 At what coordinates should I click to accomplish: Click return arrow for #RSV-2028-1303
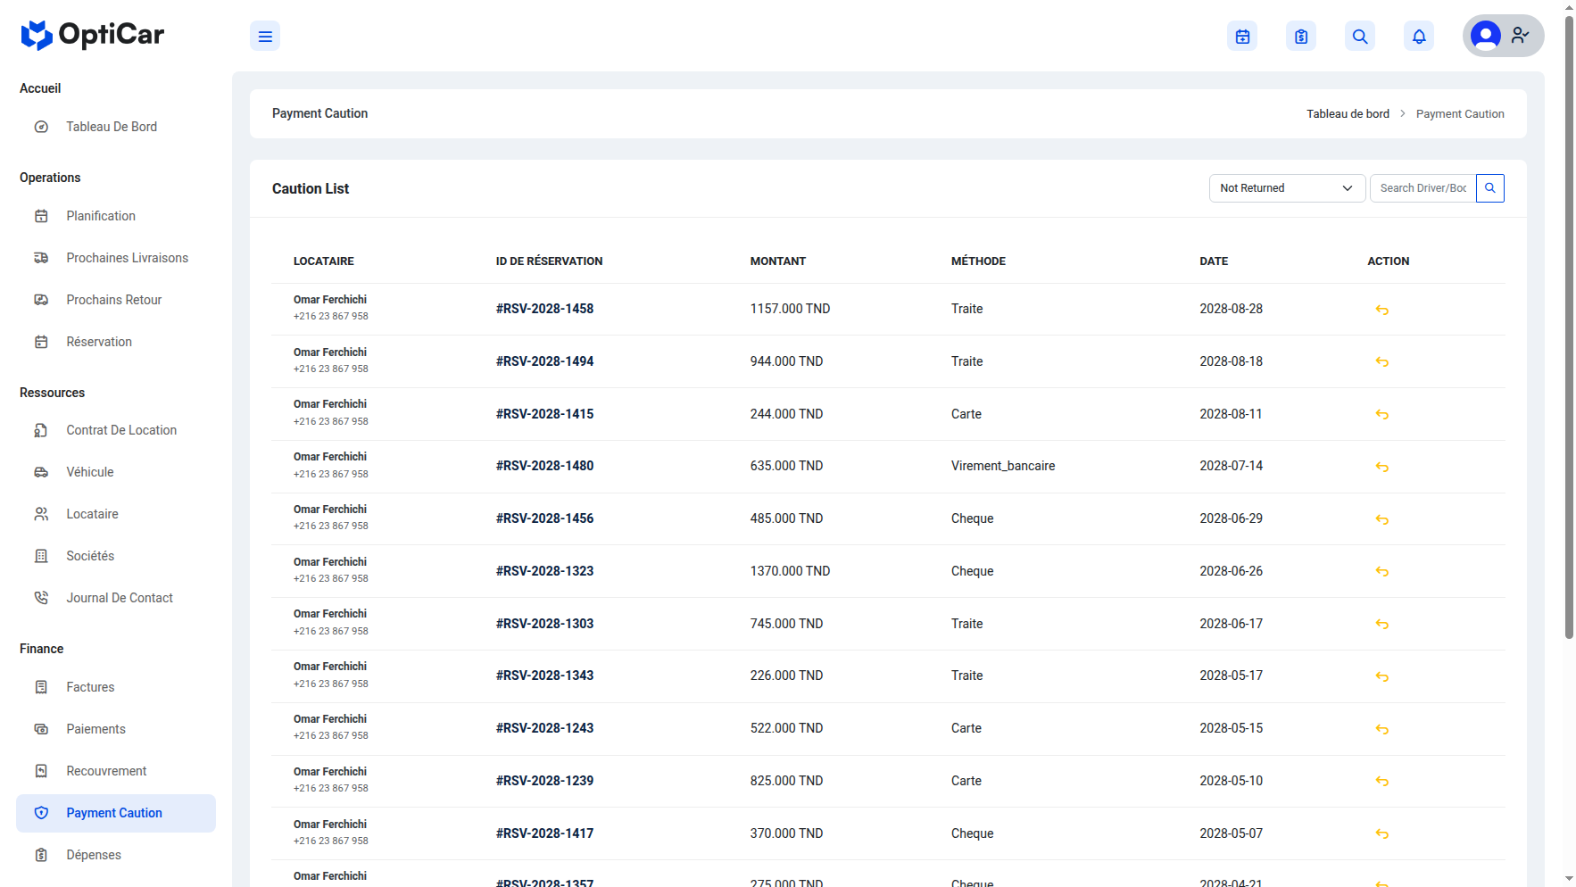point(1382,624)
